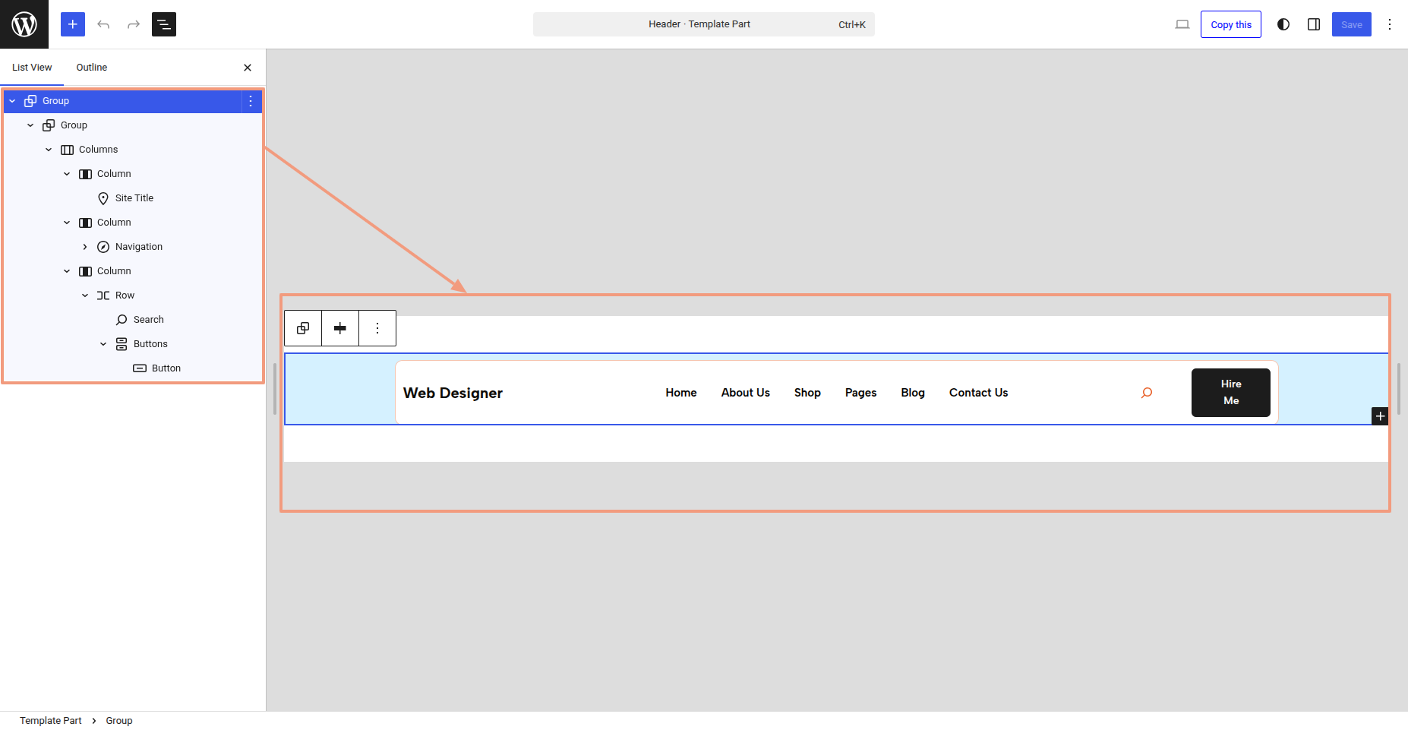
Task: Click the Undo arrow icon
Action: [103, 24]
